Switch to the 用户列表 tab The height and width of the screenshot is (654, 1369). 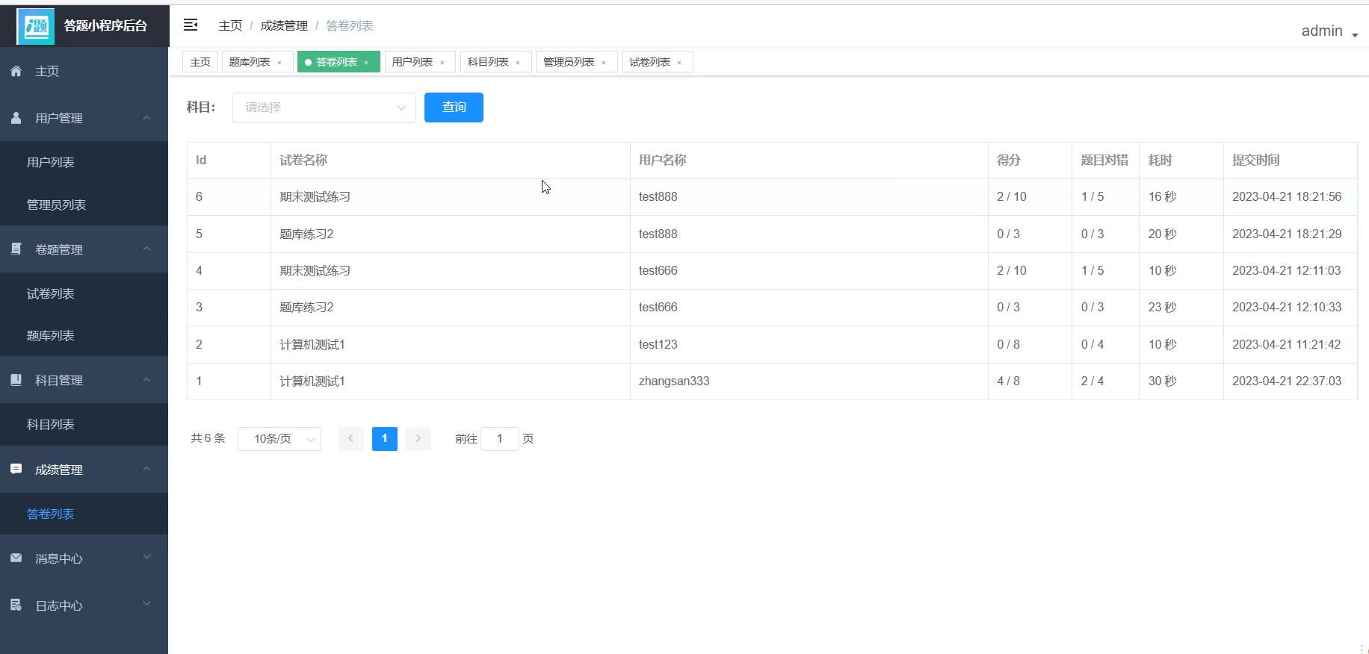tap(412, 62)
